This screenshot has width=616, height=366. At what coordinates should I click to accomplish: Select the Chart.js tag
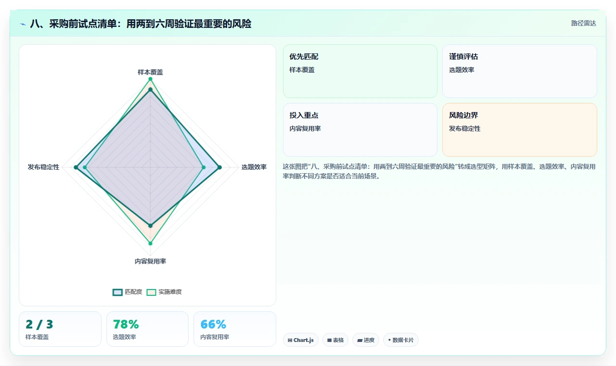[301, 340]
